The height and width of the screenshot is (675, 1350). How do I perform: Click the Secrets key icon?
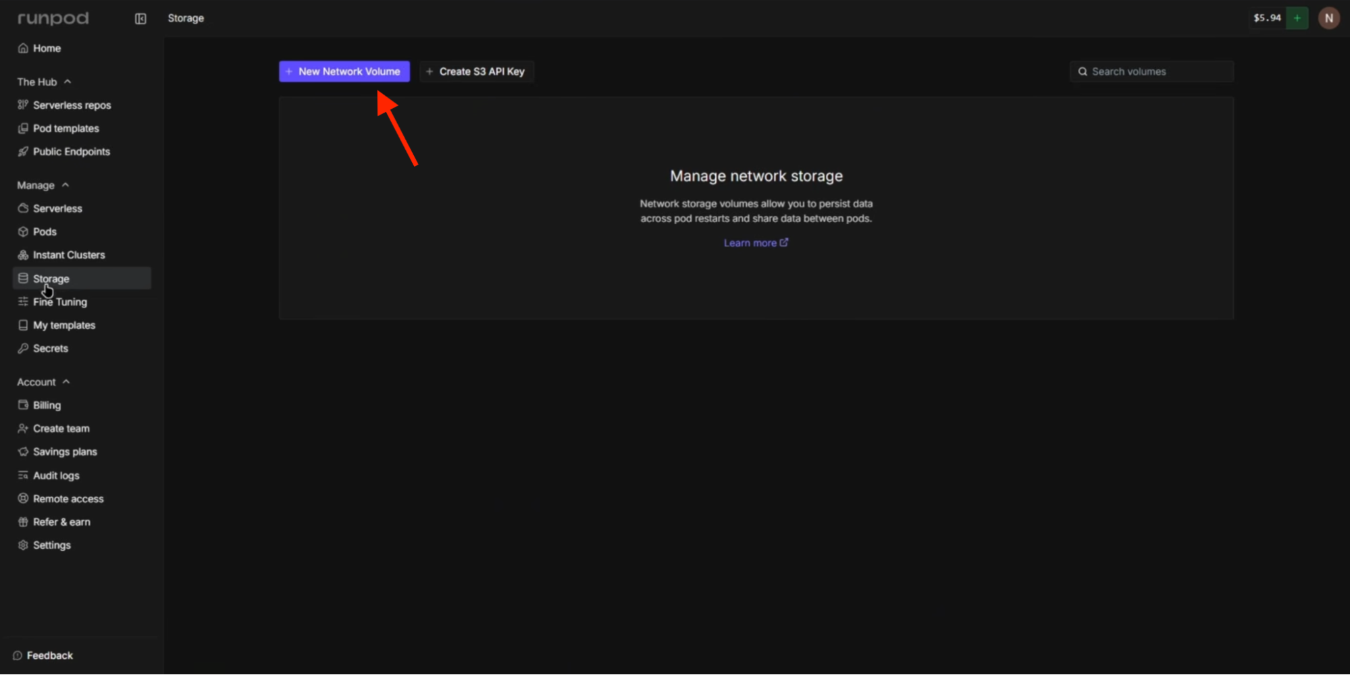23,348
